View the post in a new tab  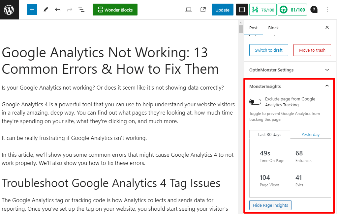coord(203,10)
